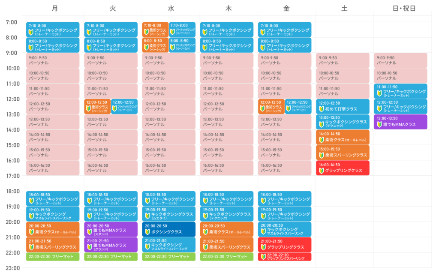Click beginner icon on Monday 20:00 柔術クラス
439x276 pixels.
(31, 232)
